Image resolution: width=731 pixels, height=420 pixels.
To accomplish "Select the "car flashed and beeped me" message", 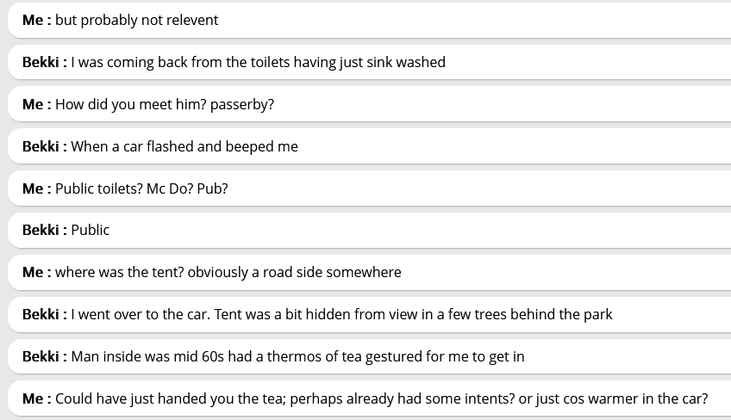I will coord(184,146).
